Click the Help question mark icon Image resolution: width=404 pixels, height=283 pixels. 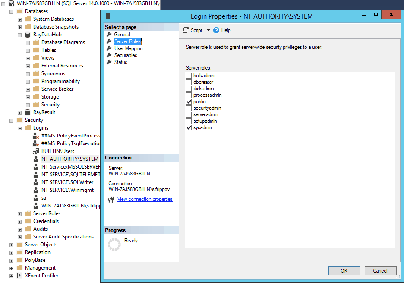point(216,30)
